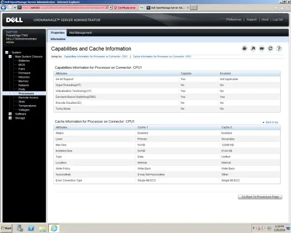Open the Preferences link in header

[234, 20]
